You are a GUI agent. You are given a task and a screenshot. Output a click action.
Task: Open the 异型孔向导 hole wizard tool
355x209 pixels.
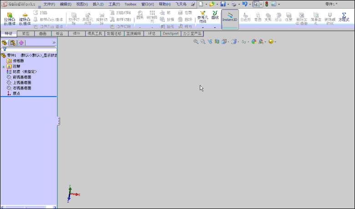(88, 19)
